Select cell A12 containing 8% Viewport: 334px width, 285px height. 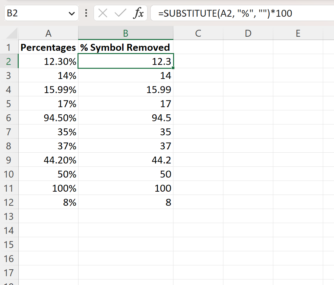pyautogui.click(x=48, y=202)
